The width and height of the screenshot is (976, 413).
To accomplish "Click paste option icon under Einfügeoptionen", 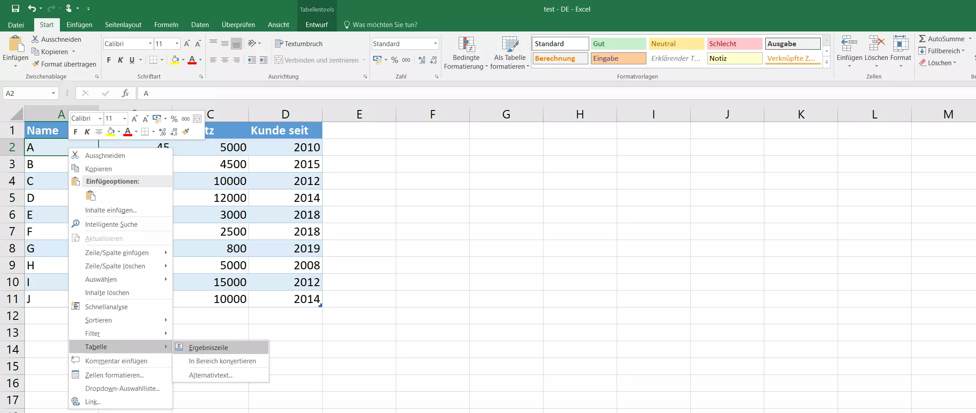I will click(91, 196).
